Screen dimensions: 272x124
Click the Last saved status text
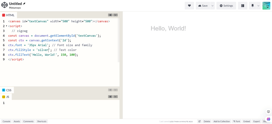tap(176, 121)
